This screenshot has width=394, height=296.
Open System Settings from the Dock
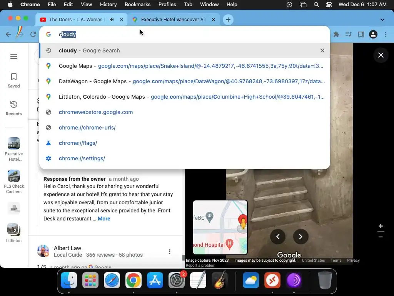tap(176, 280)
